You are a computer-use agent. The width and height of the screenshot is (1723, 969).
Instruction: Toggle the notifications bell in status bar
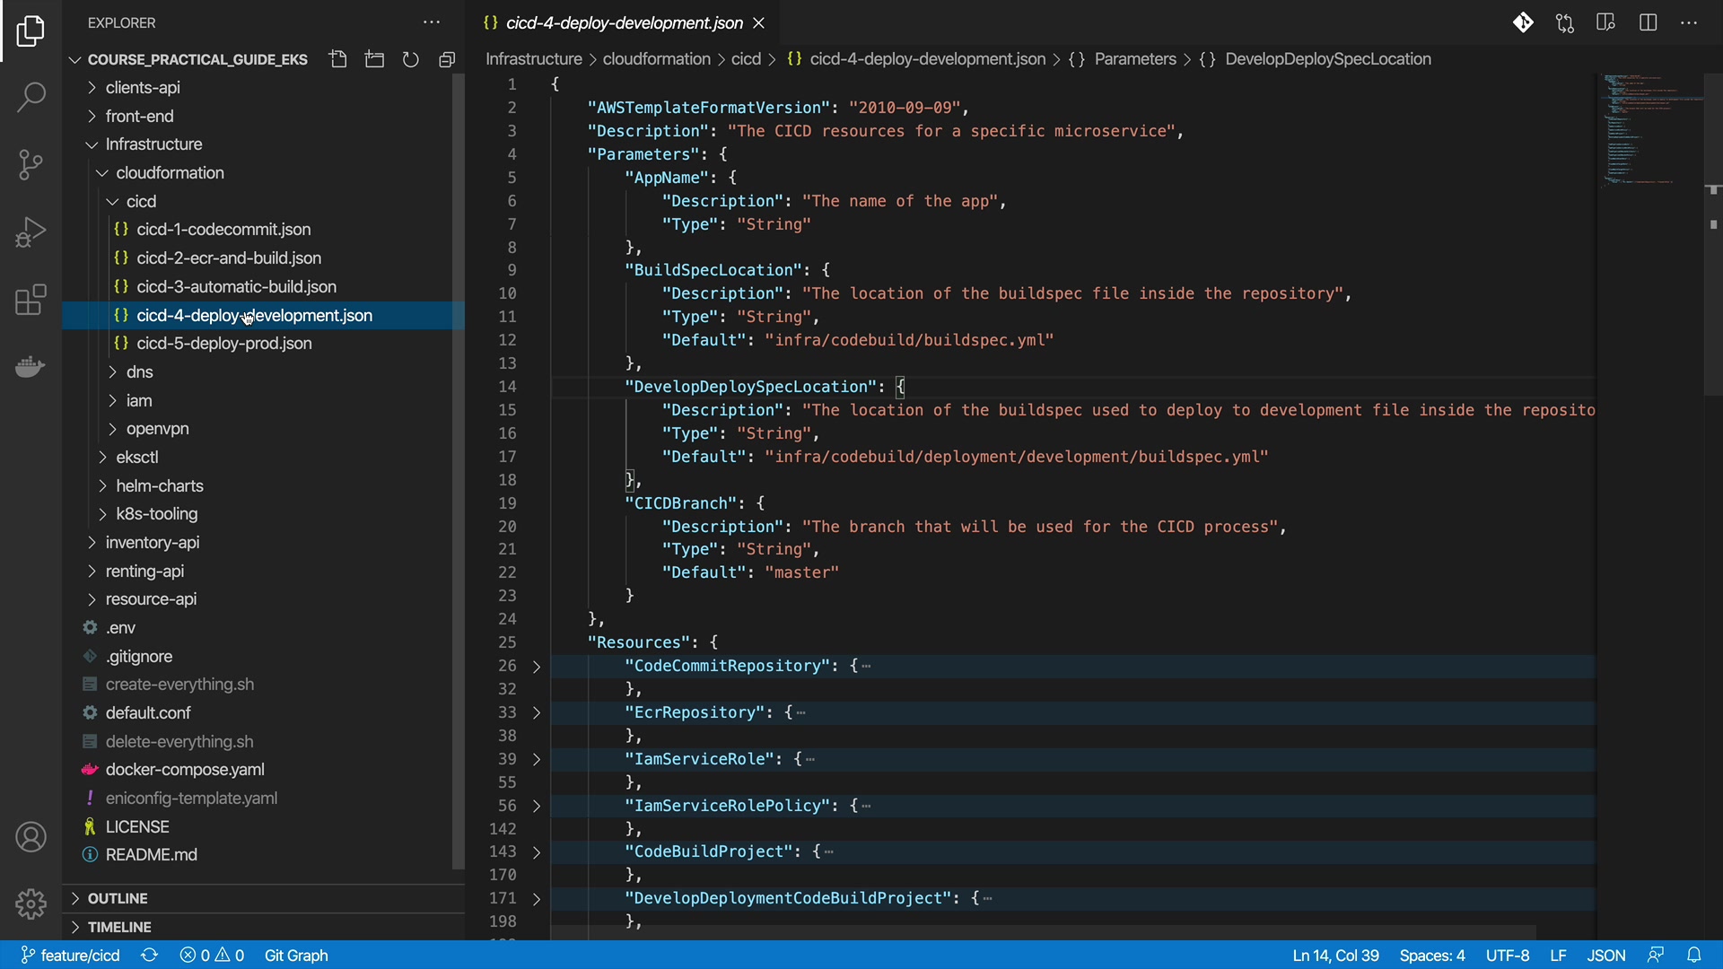tap(1693, 955)
